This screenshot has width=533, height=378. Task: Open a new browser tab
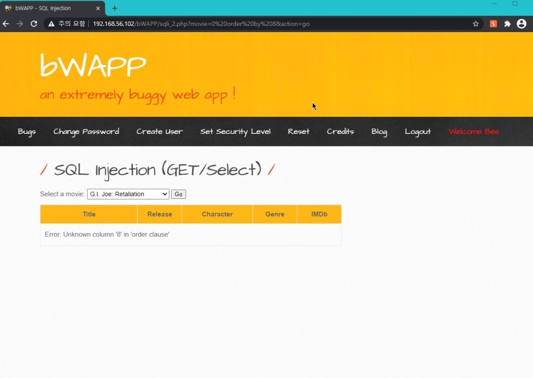coord(115,8)
